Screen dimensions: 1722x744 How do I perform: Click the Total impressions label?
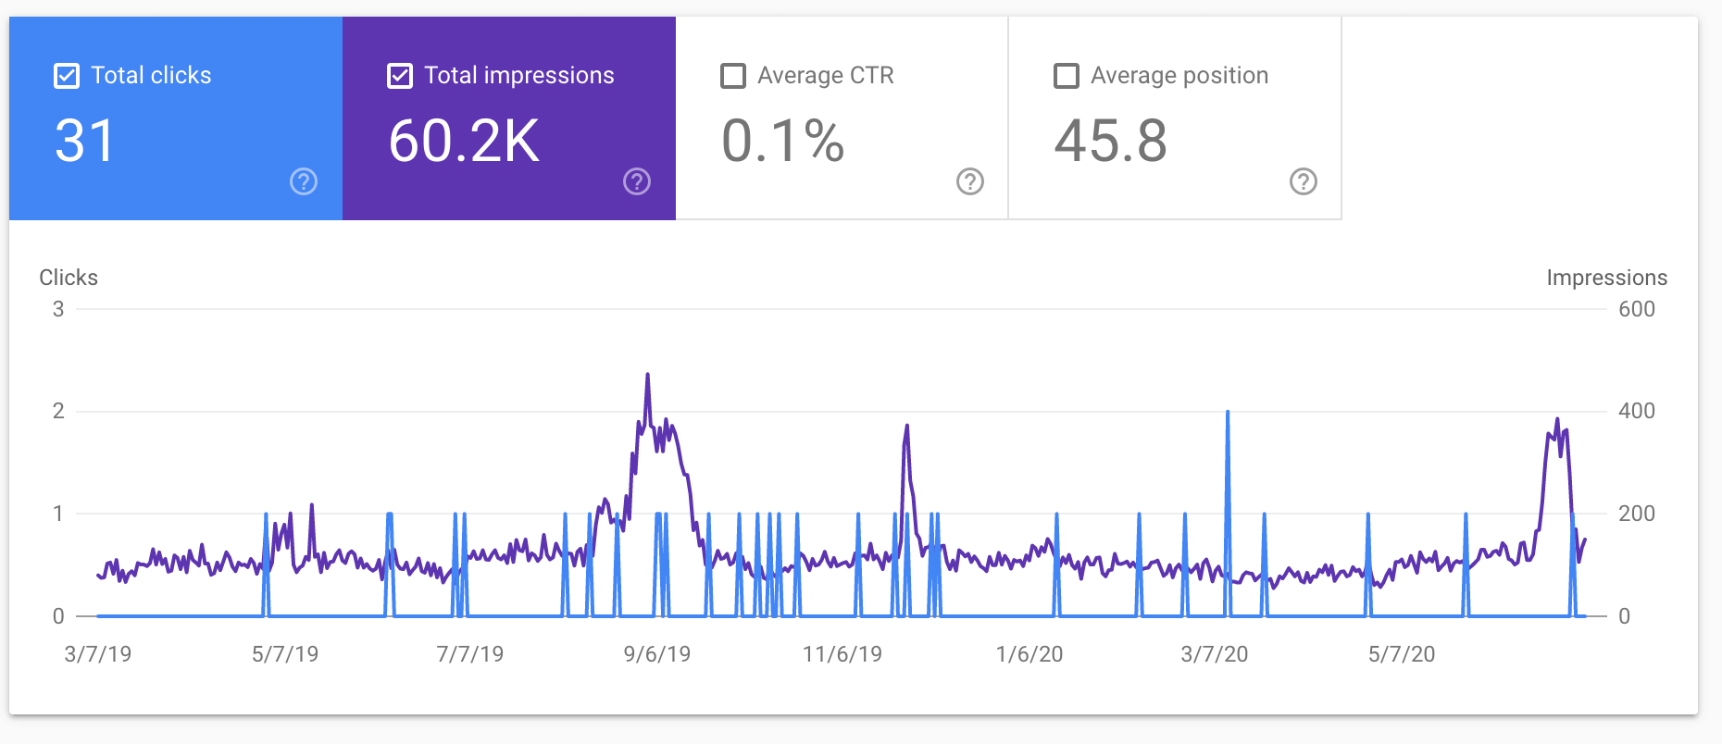tap(519, 76)
